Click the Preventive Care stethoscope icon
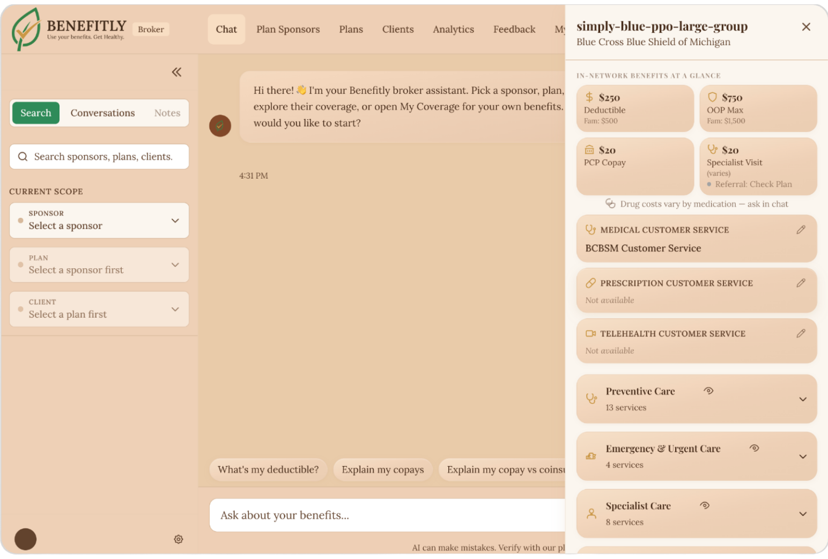Screen dimensions: 828x559 [x=592, y=399]
